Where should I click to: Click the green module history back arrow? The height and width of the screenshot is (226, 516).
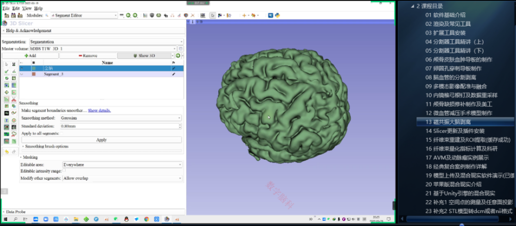click(127, 15)
